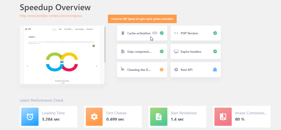The image size is (281, 130).
Task: Click the green checkmark on Expire headers
Action: coord(215,51)
